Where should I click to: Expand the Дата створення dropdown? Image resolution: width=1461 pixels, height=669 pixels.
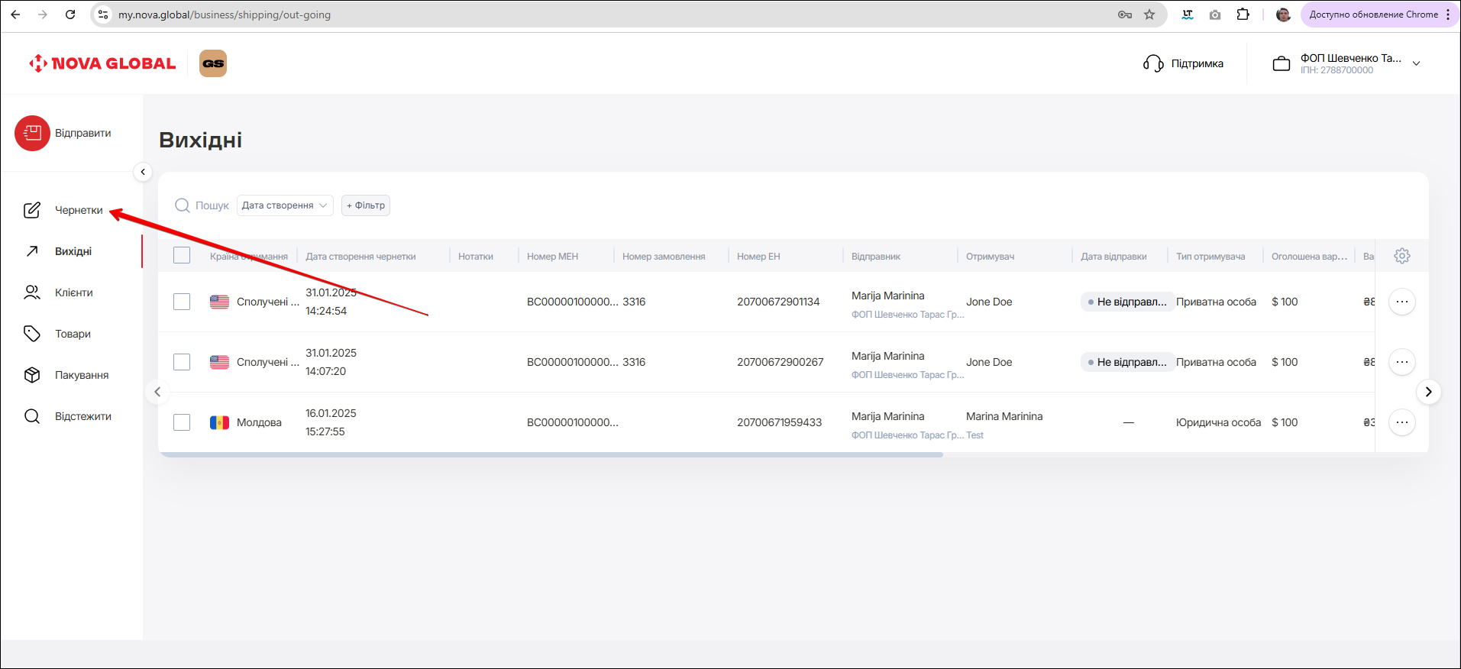pos(285,205)
